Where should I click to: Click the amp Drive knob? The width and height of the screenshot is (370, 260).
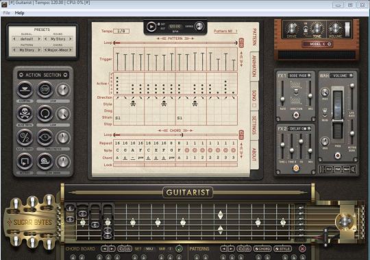(292, 29)
